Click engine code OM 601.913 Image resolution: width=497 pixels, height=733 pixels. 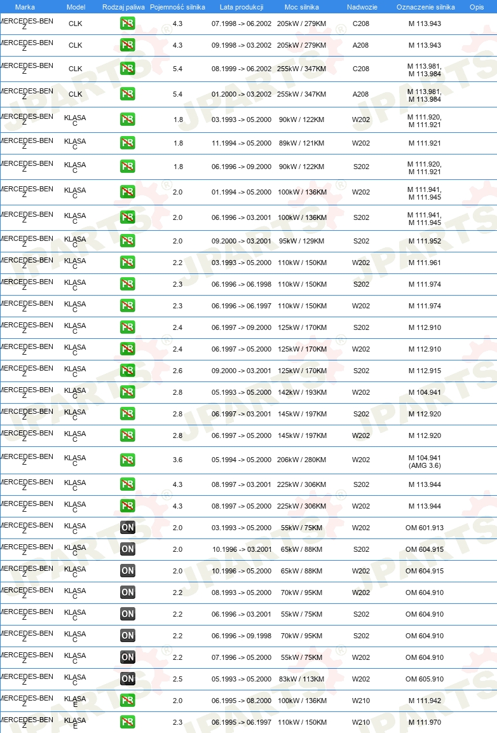click(425, 527)
